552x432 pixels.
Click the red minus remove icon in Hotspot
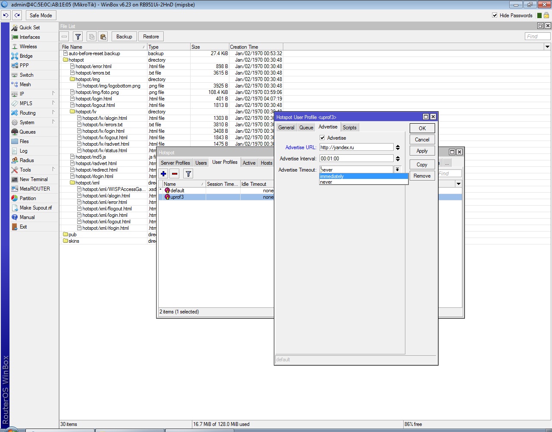coord(175,174)
